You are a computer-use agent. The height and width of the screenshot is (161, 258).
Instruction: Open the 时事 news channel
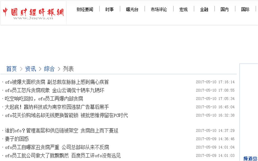click(110, 9)
